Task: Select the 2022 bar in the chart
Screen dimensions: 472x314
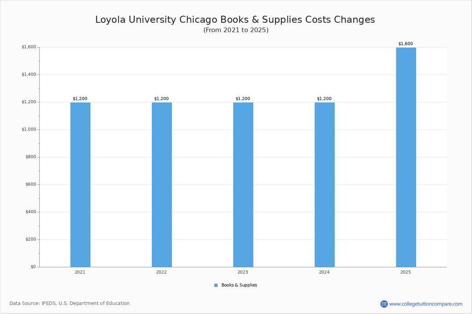Action: click(162, 184)
